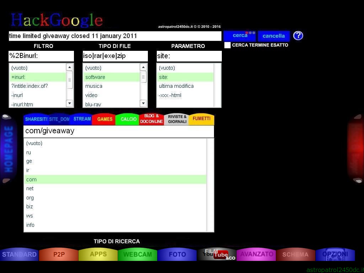Open the blue question mark help icon

(298, 36)
